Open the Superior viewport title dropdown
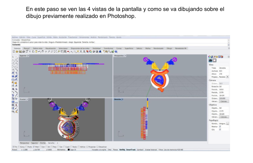 28,56
